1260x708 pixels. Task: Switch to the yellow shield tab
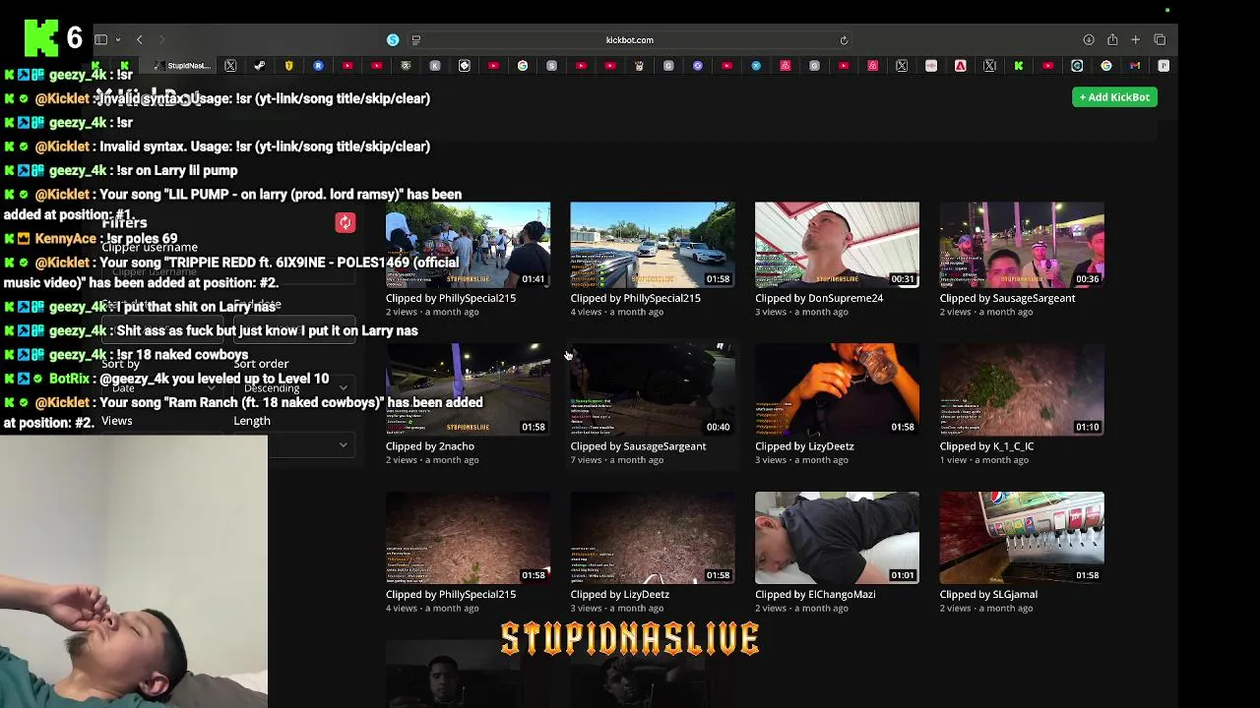click(x=288, y=66)
